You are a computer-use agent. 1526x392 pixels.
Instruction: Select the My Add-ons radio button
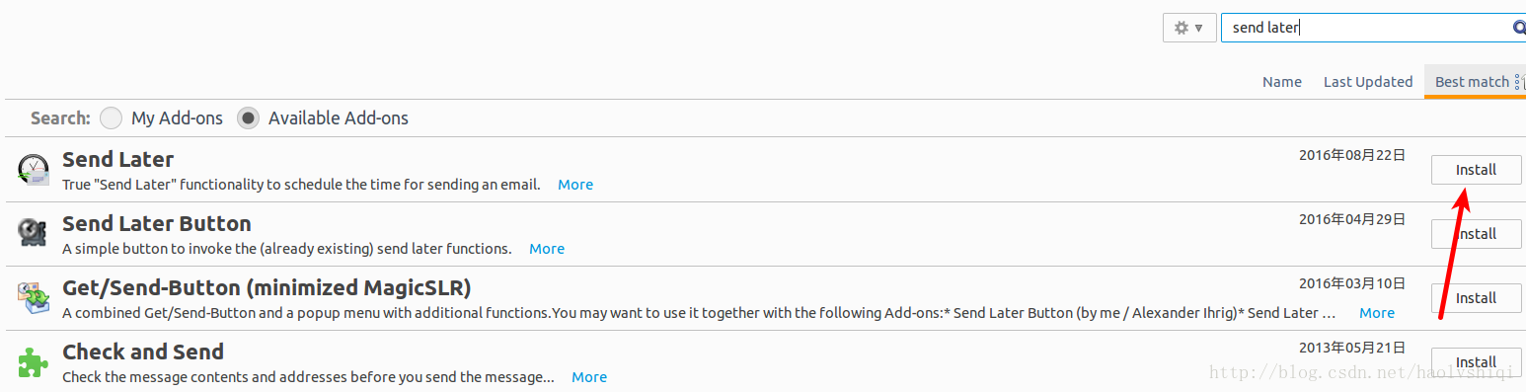pyautogui.click(x=112, y=118)
